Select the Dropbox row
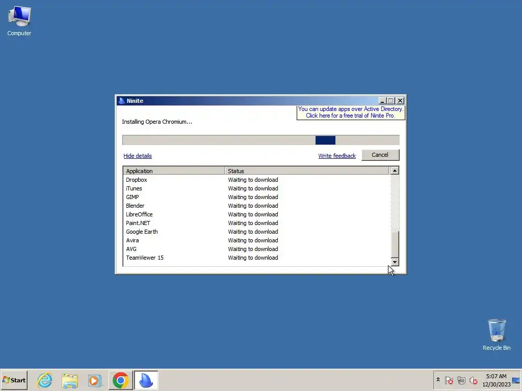The width and height of the screenshot is (522, 391). 256,180
